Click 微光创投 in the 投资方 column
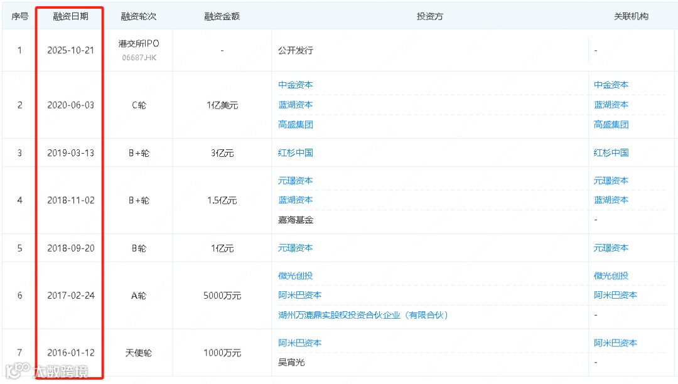This screenshot has width=678, height=384. 295,275
